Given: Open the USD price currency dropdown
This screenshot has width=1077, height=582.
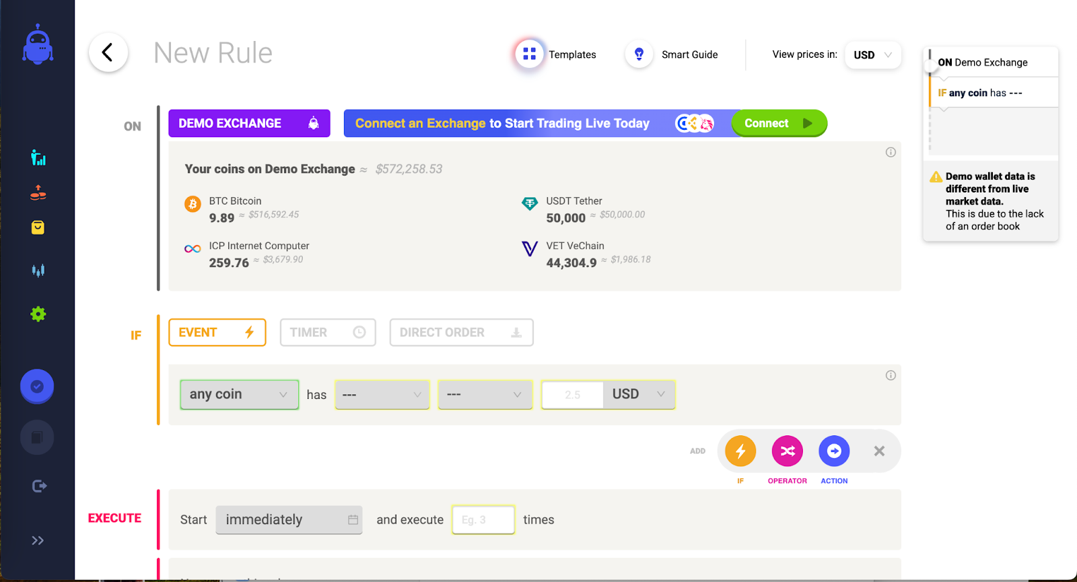Looking at the screenshot, I should coord(873,55).
